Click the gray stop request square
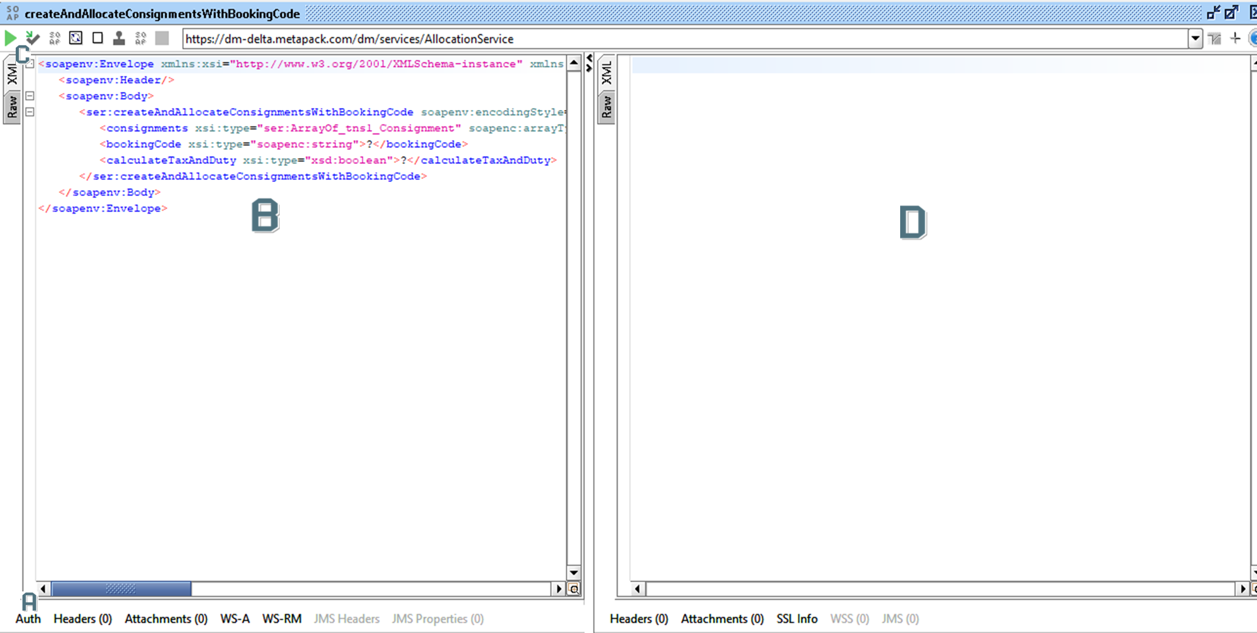The height and width of the screenshot is (633, 1257). coord(162,39)
